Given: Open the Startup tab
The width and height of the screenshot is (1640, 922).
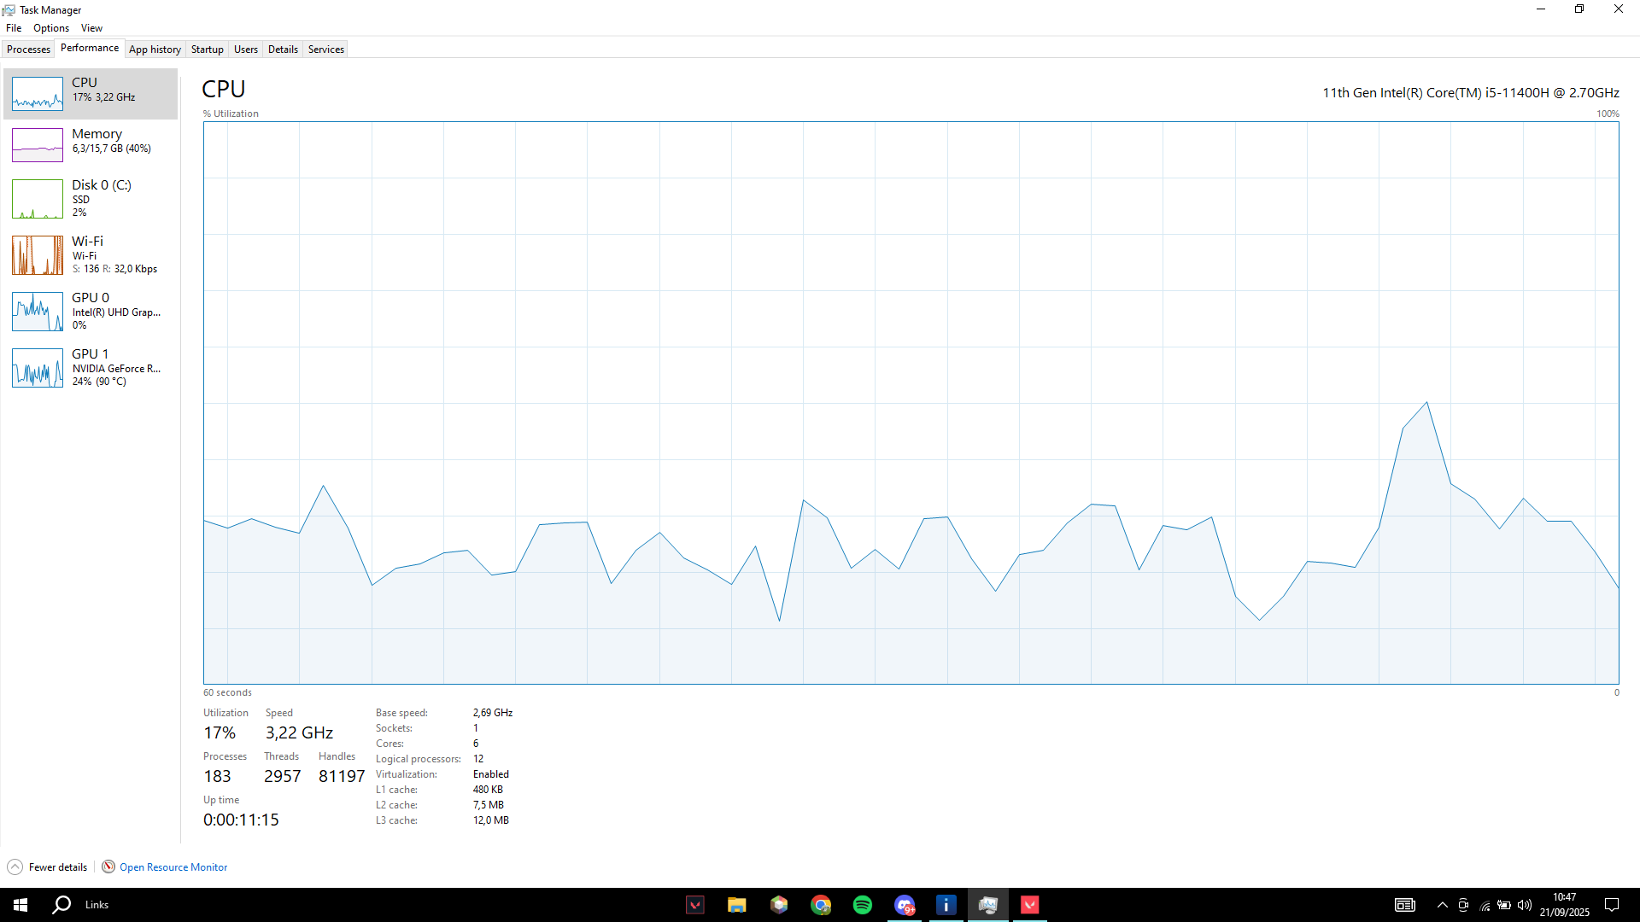Looking at the screenshot, I should pyautogui.click(x=207, y=50).
